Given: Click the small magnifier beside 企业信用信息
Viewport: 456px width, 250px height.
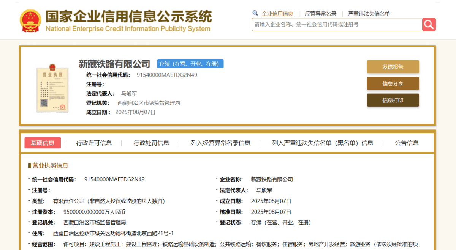Looking at the screenshot, I should [255, 13].
